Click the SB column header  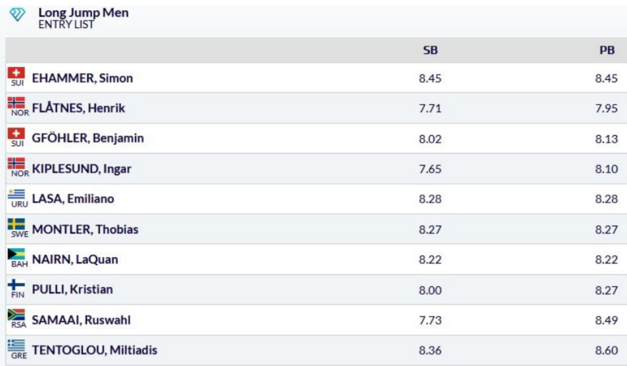(430, 50)
